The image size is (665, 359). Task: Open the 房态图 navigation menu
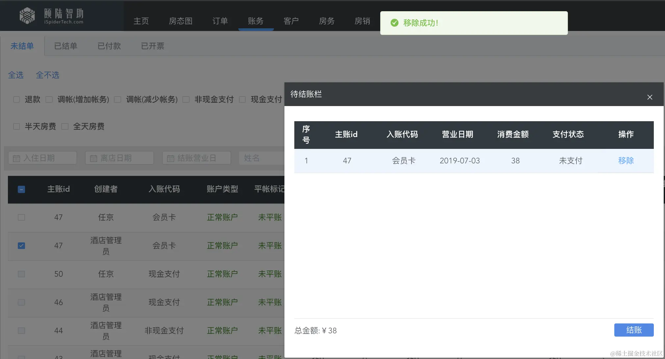tap(180, 21)
